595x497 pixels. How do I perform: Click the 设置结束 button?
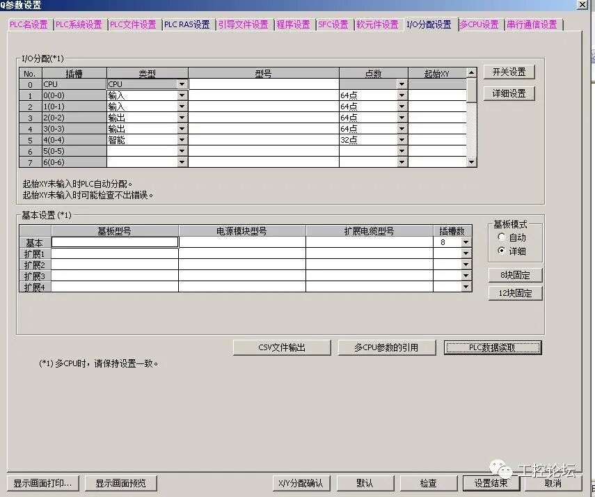[x=491, y=483]
